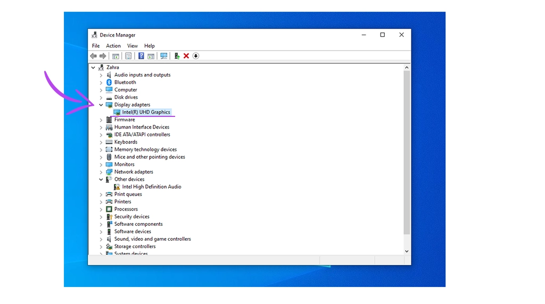Click the Security devices key icon

109,216
